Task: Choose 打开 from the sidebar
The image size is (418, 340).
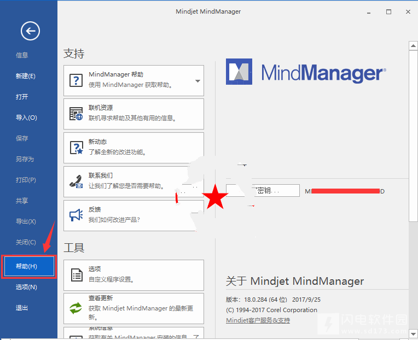Action: [22, 97]
